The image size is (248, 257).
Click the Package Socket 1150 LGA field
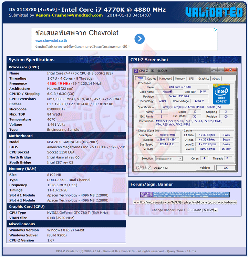coord(182,96)
